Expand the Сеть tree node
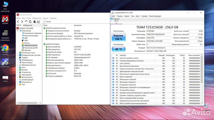This screenshot has height=120, width=214. click(18, 68)
